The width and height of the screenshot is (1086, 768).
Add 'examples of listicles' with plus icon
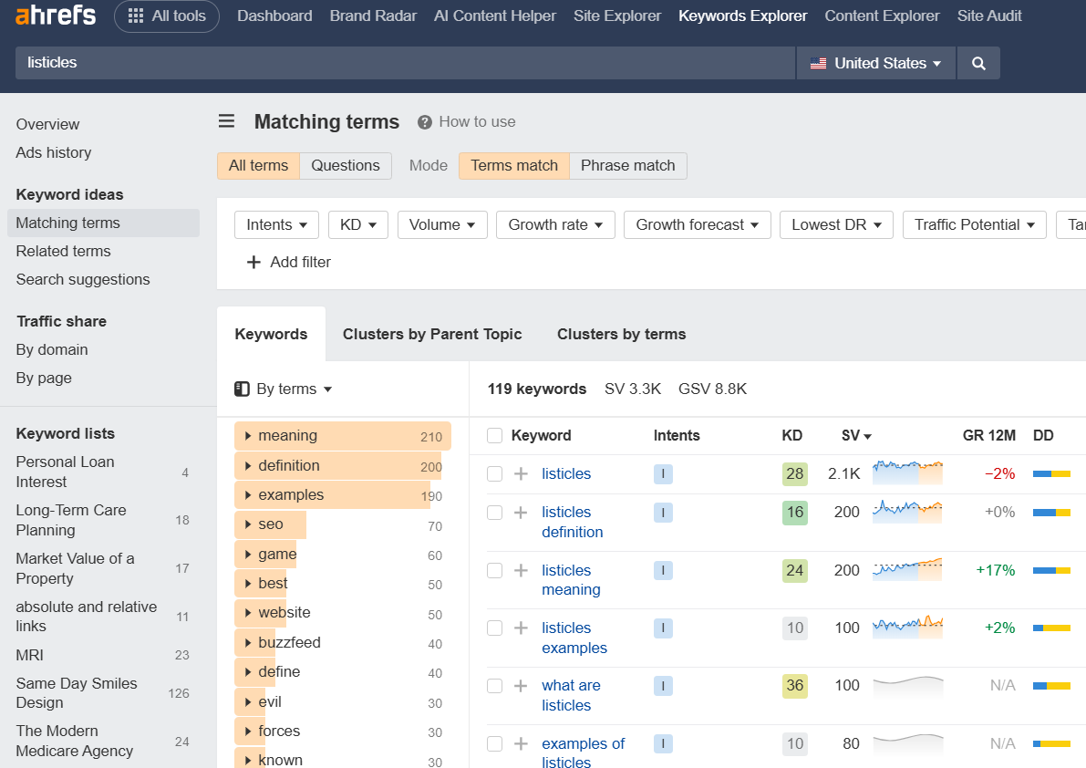521,743
